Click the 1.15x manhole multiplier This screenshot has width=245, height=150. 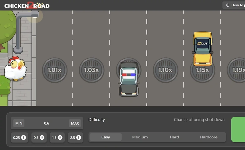[x=202, y=72]
